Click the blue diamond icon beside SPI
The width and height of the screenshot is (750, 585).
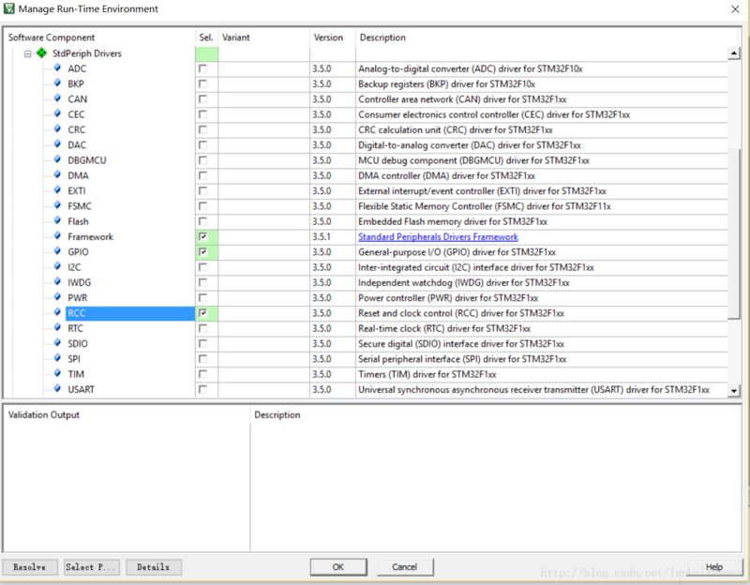tap(57, 359)
